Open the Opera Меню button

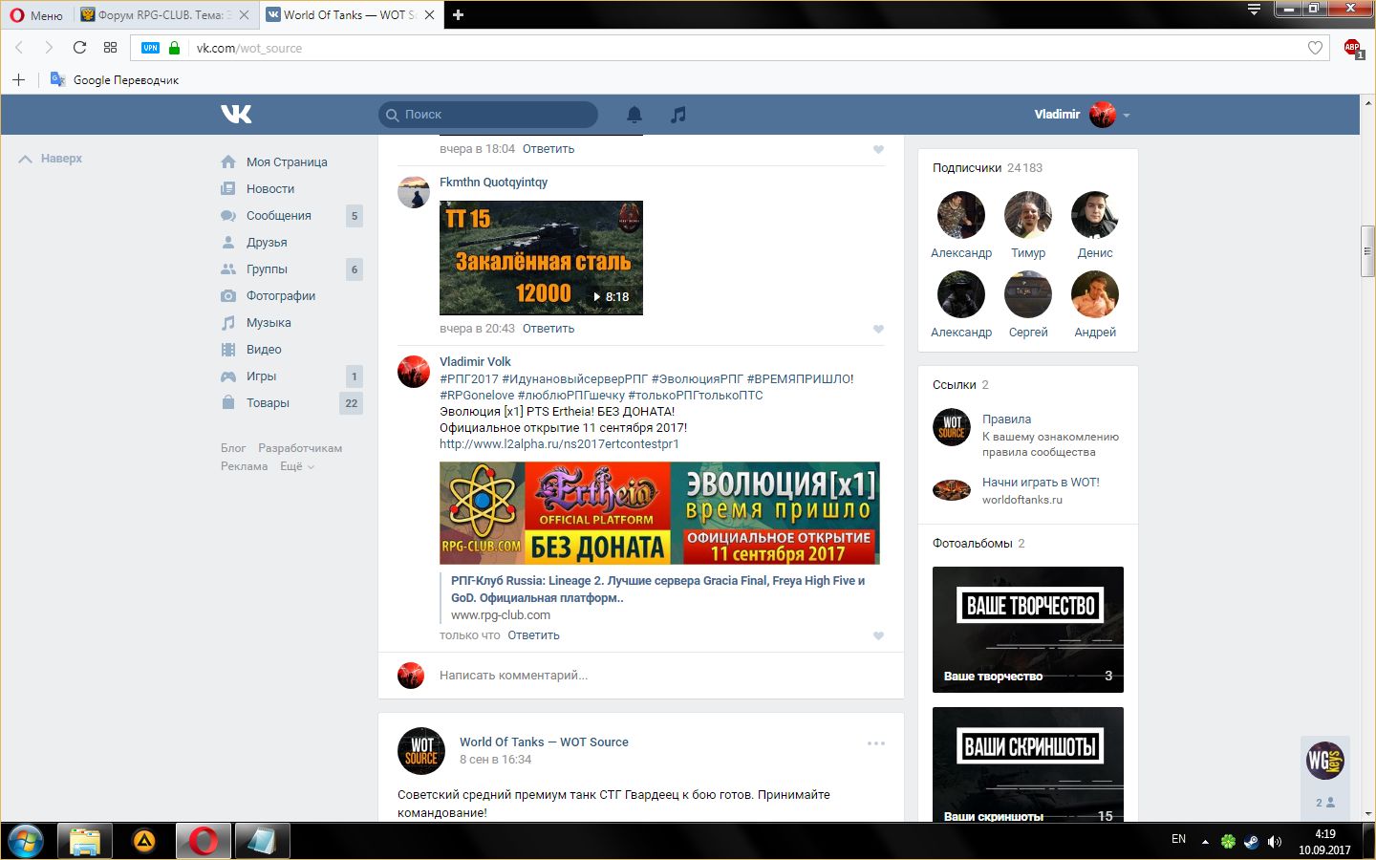36,14
